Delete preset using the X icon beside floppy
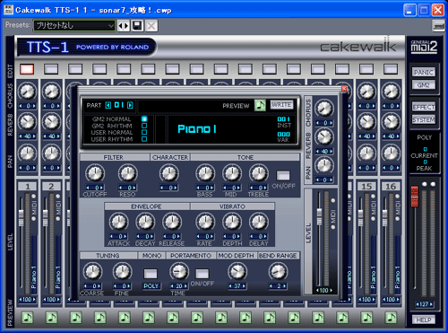 [x=151, y=26]
